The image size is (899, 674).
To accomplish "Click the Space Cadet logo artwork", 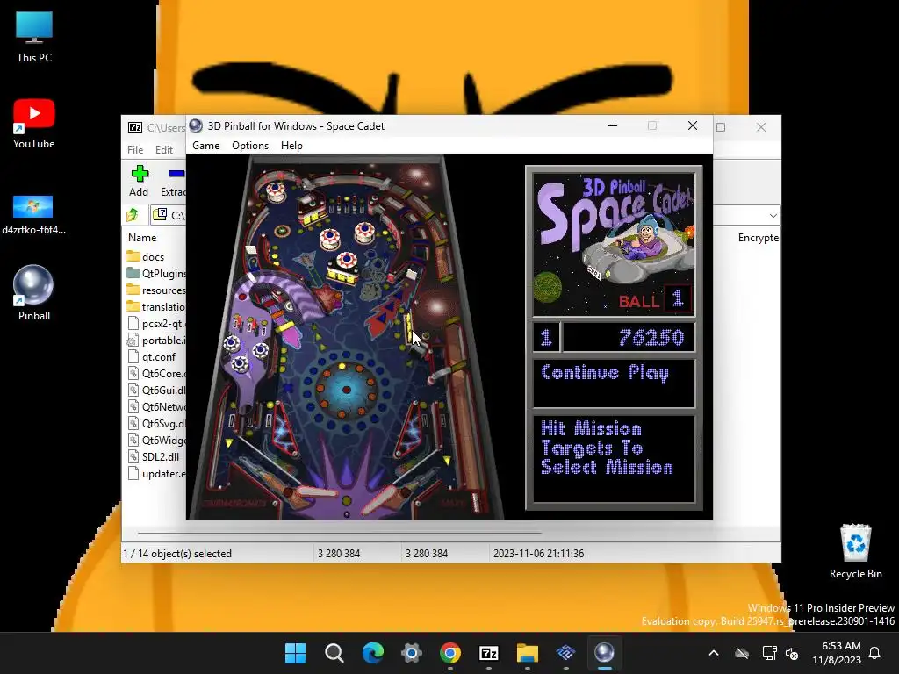I will 614,244.
